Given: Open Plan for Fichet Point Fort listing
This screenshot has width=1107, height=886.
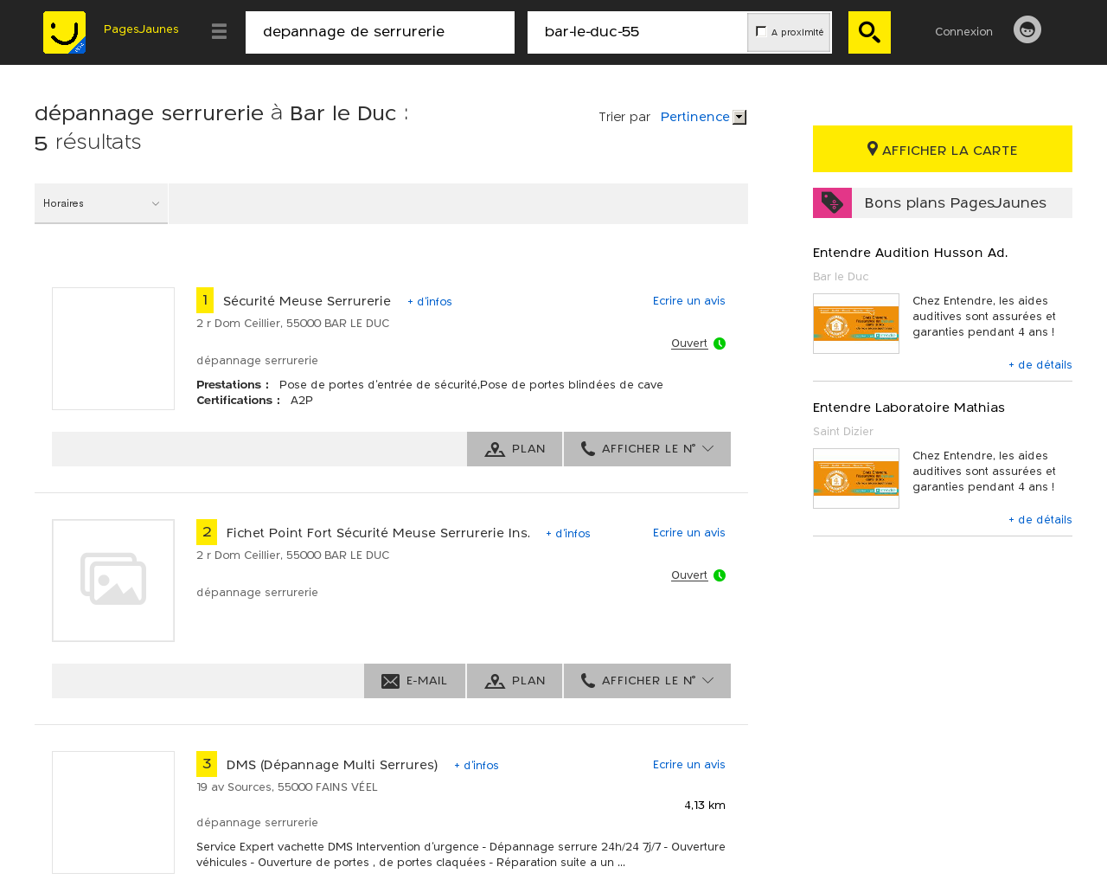Looking at the screenshot, I should point(515,681).
